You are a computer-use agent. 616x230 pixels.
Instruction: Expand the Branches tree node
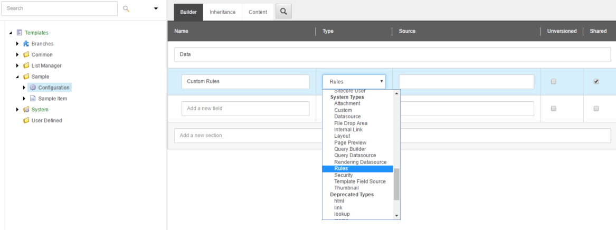click(17, 44)
